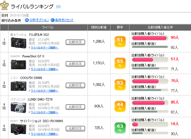This screenshot has width=191, height=139.
Task: Expand ライバルのデータ推移へ under PowerShot G7 X
Action: pos(44,69)
